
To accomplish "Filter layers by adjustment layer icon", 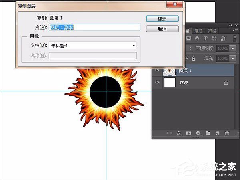I will pyautogui.click(x=197, y=39).
